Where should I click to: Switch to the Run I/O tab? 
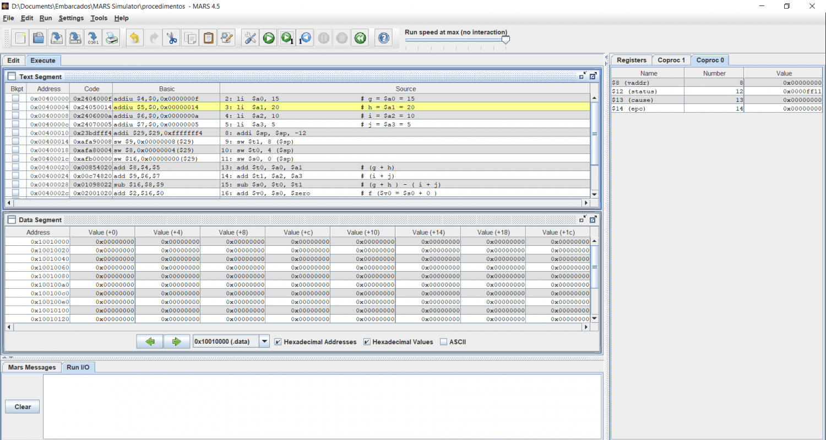click(x=78, y=367)
